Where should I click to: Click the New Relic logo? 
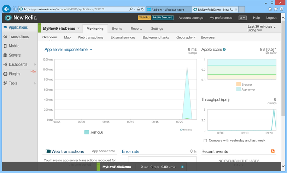click(x=21, y=18)
